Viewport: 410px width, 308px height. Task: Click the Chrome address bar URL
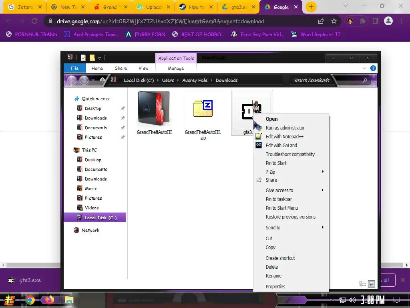pos(160,21)
